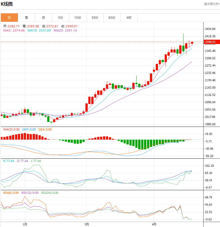The height and width of the screenshot is (227, 220).
Task: Open the 基本面分析 link
Action: pyautogui.click(x=211, y=4)
